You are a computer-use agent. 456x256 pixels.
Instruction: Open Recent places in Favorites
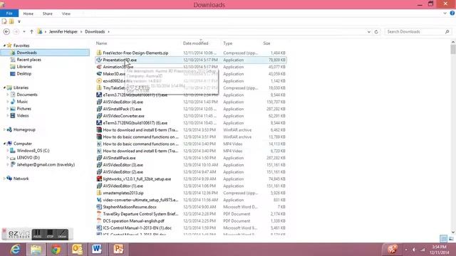coord(28,60)
